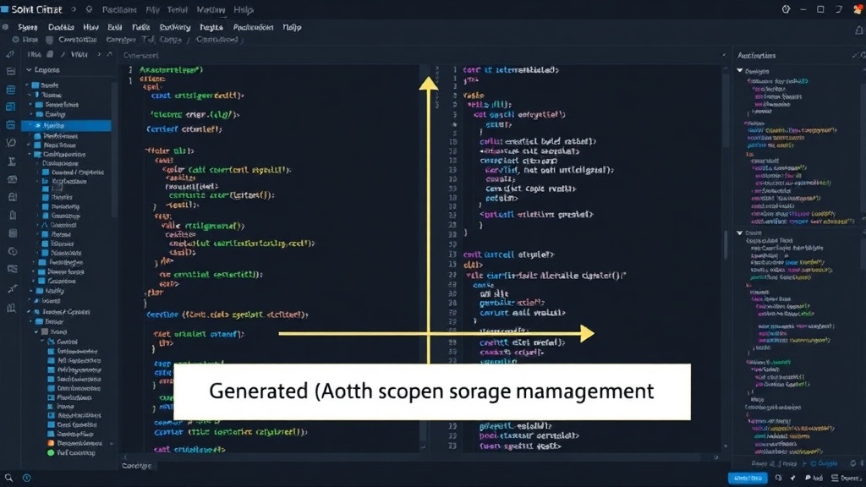Collapse the second section triangle in the right panel
This screenshot has width=866, height=487.
[739, 233]
